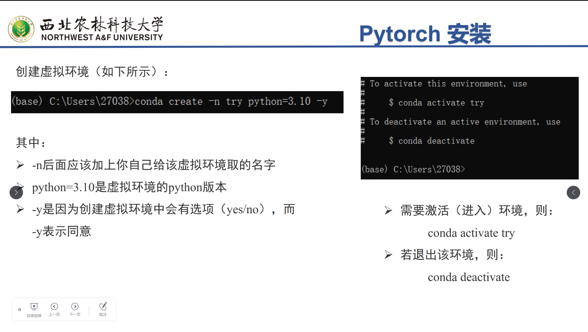Click the conda create command screenshot

177,102
